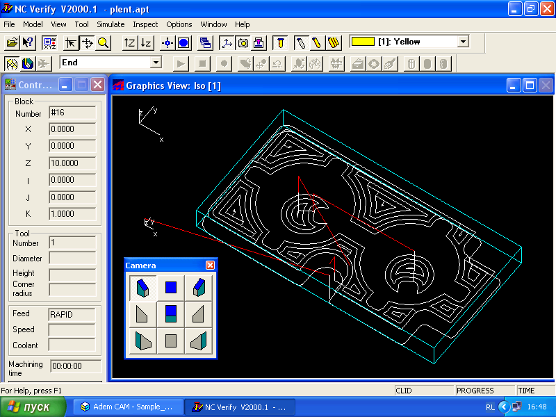Activate context help pointer icon
Image resolution: width=556 pixels, height=417 pixels.
(x=28, y=43)
